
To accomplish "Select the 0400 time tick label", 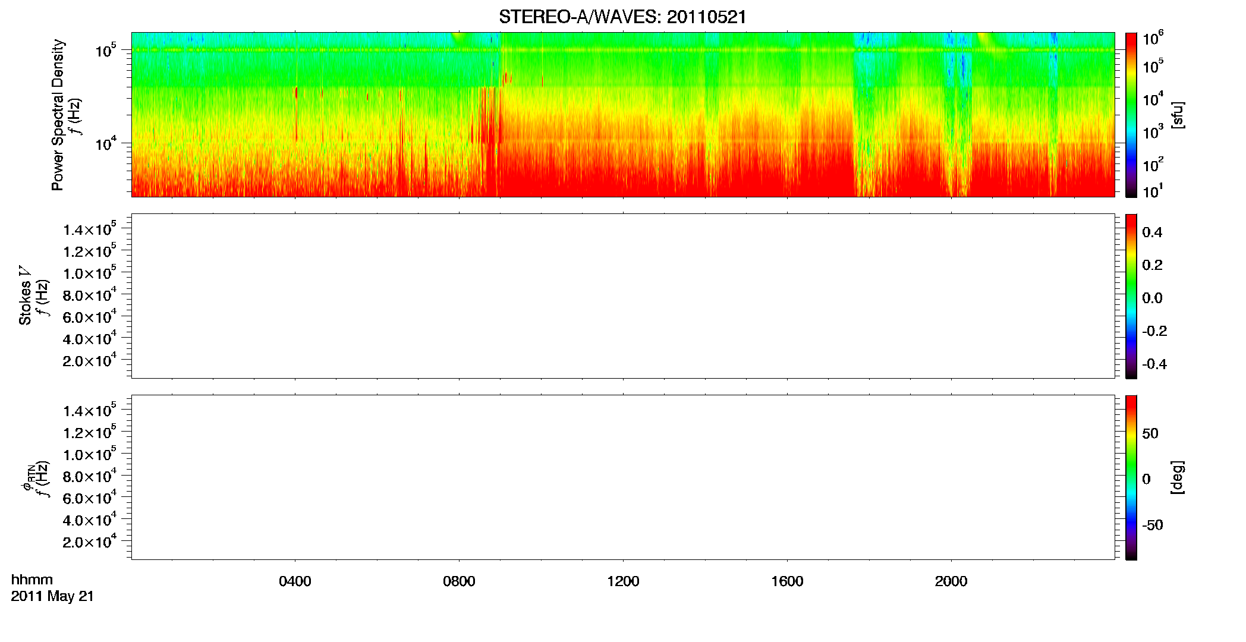I will pos(295,581).
